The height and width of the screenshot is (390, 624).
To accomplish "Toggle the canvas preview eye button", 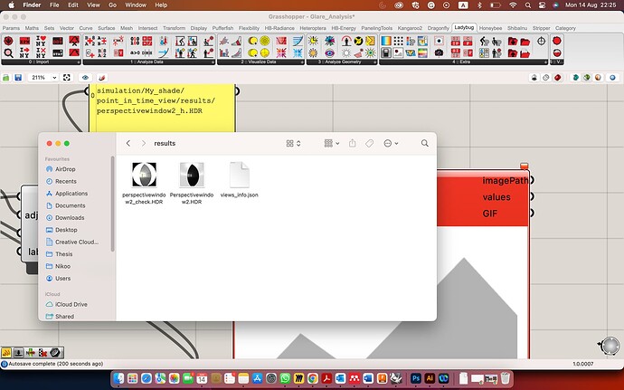I will tap(85, 78).
